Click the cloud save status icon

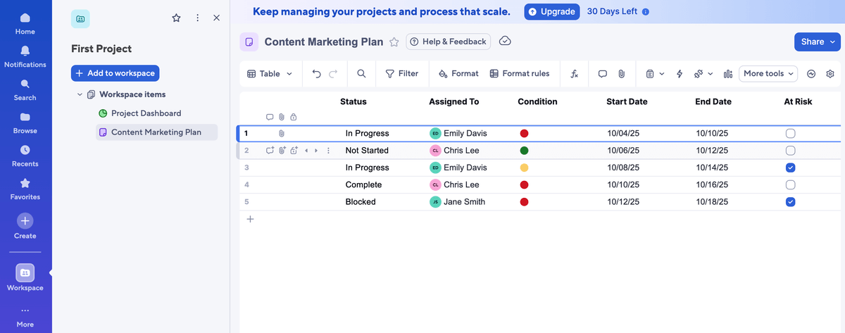tap(505, 42)
